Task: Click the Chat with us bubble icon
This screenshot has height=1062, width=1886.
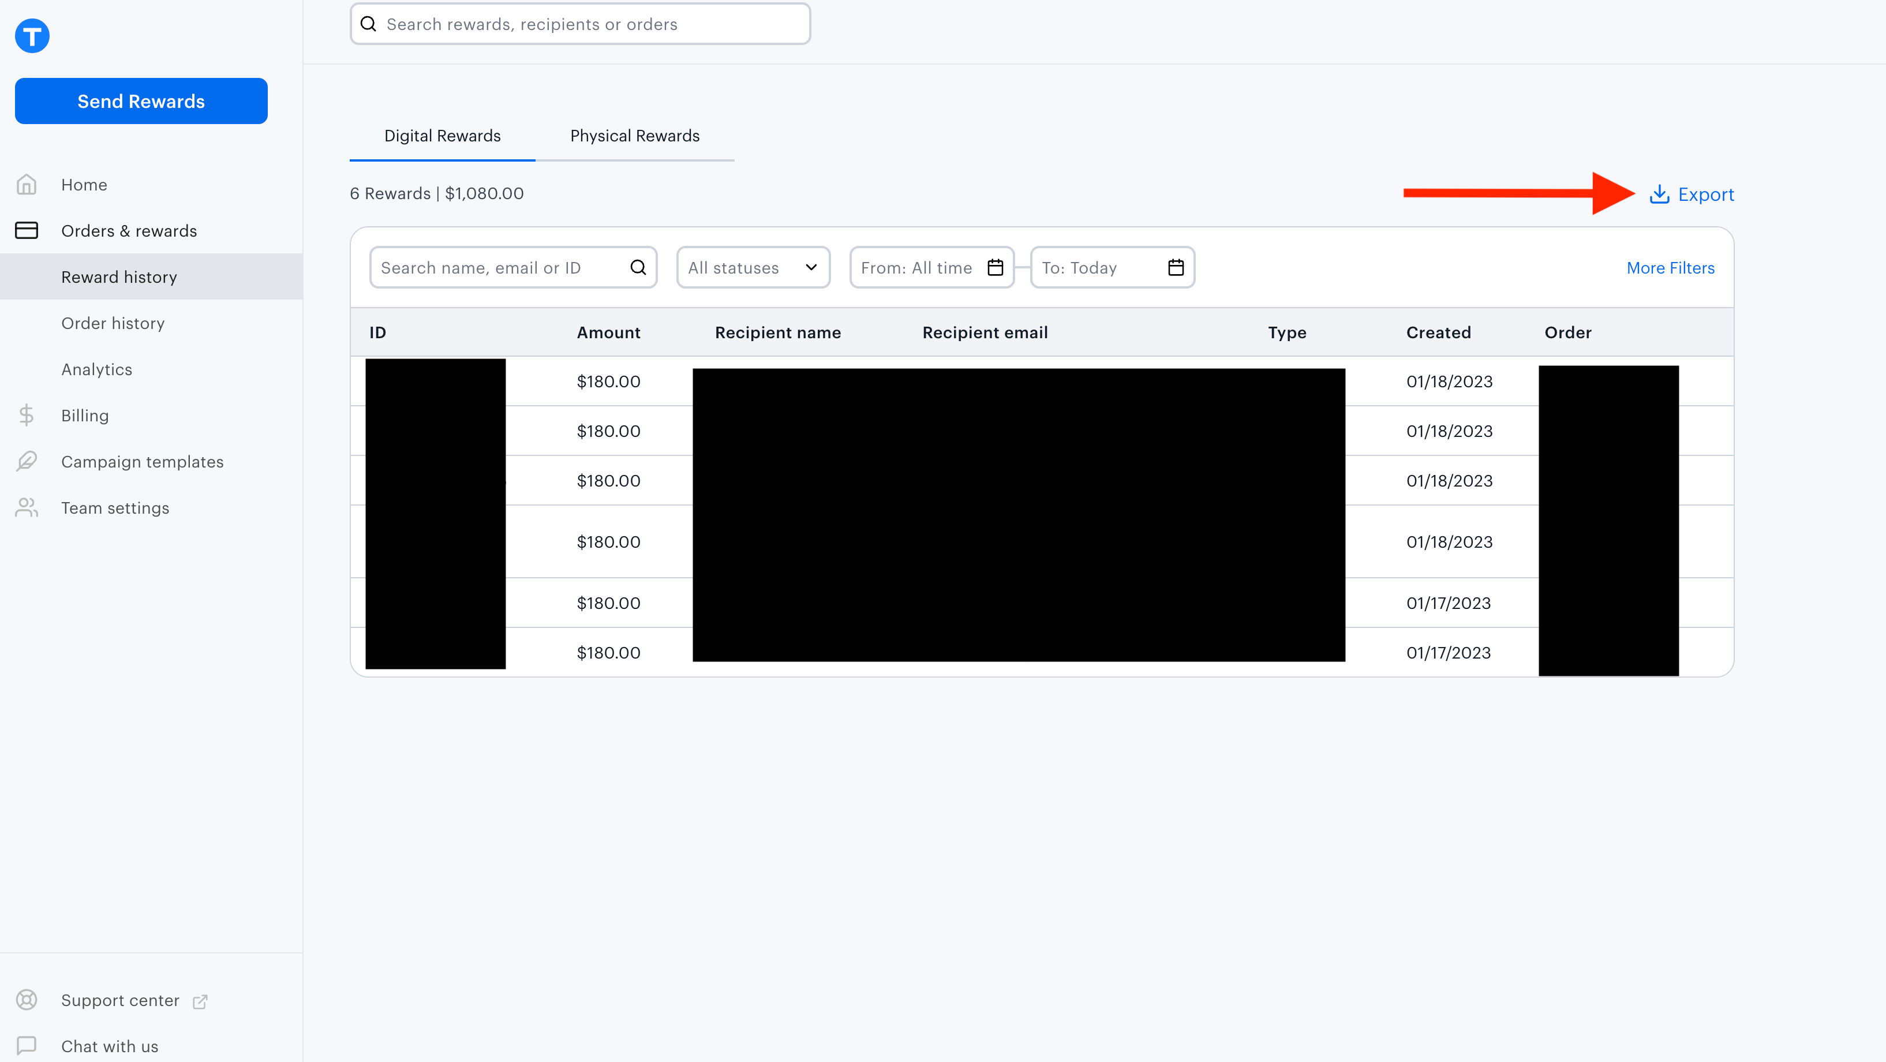Action: 27,1045
